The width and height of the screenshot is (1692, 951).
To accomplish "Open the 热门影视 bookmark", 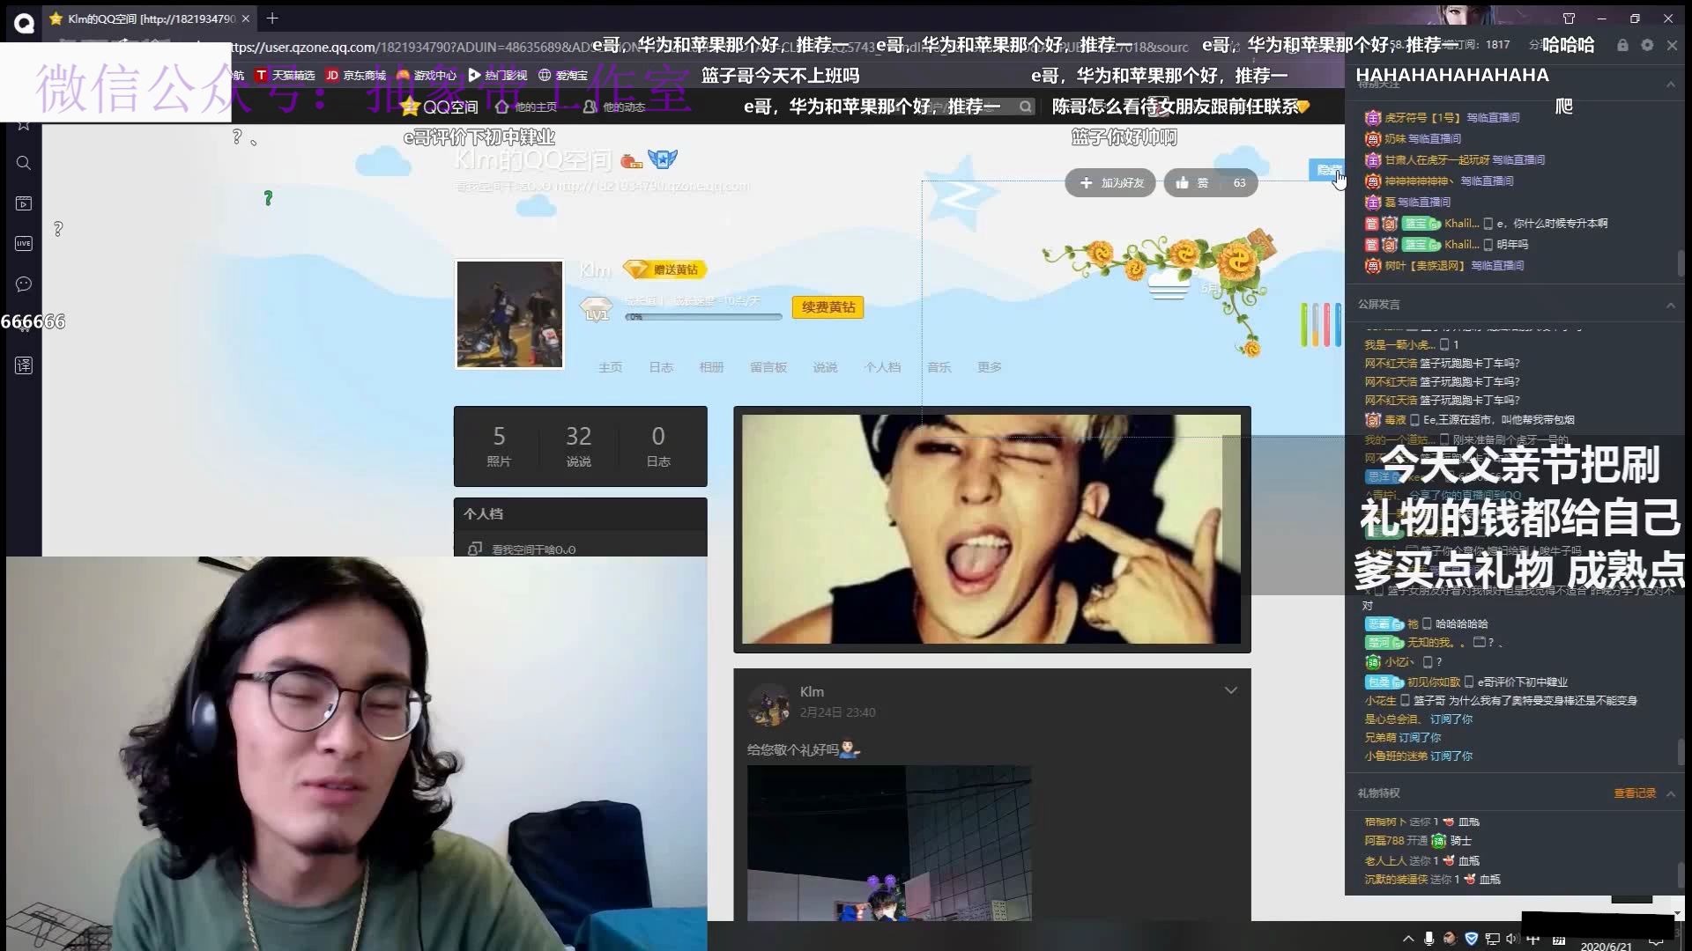I will (x=498, y=76).
